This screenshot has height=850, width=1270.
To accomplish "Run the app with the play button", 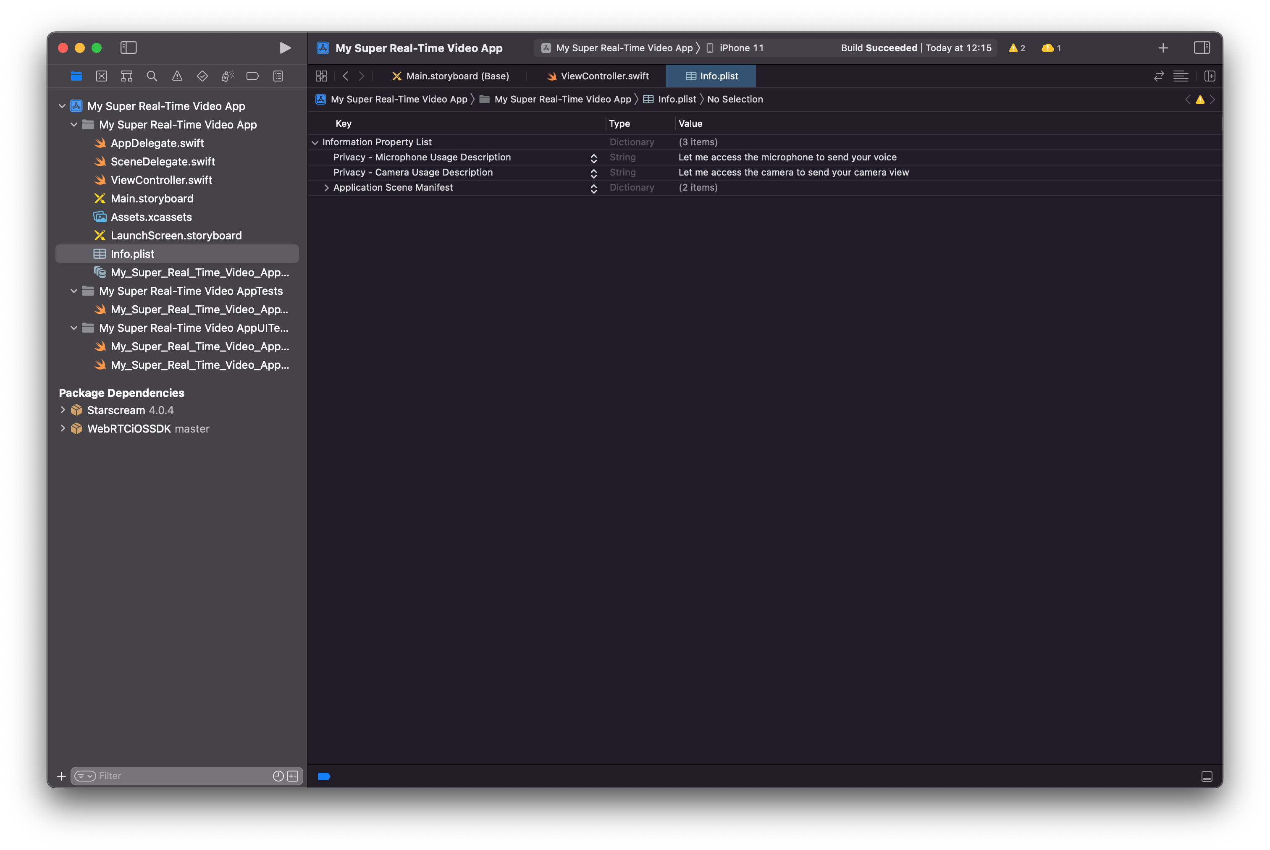I will [285, 48].
